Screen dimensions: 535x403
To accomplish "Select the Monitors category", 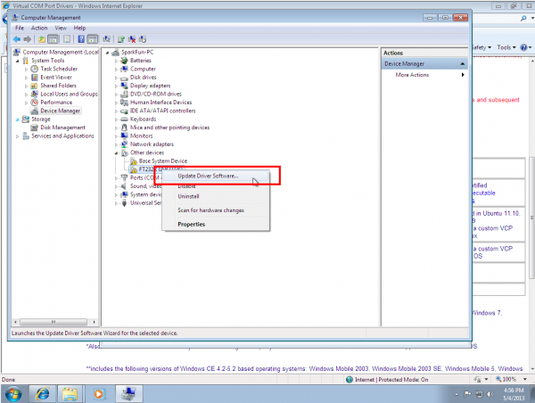I will (x=141, y=136).
